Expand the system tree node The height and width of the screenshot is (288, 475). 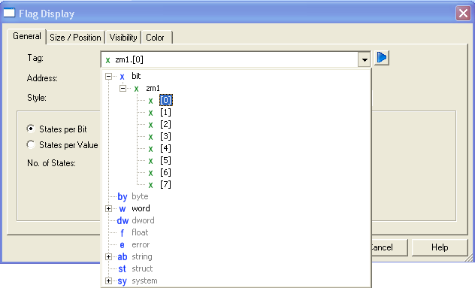point(108,281)
